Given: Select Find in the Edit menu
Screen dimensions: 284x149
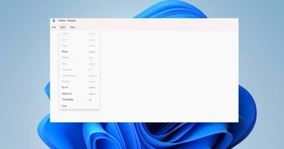Looking at the screenshot, I should [80, 64].
